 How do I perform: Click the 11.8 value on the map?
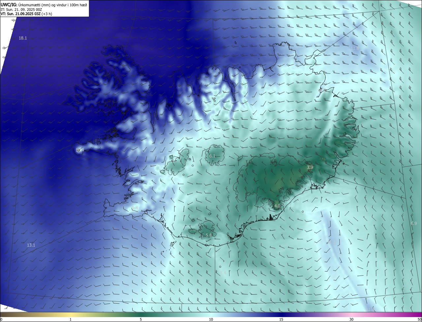tap(354, 48)
